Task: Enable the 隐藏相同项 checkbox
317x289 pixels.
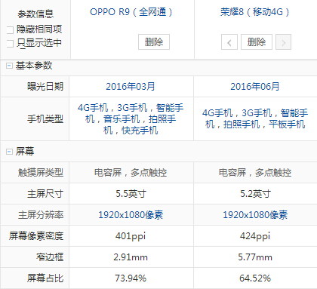Action: pos(10,30)
